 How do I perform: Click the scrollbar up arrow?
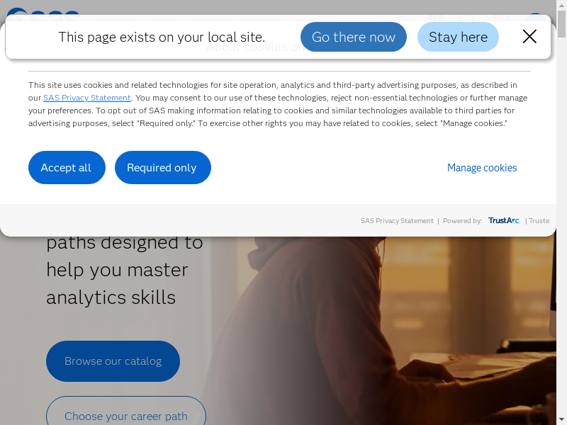[x=562, y=5]
